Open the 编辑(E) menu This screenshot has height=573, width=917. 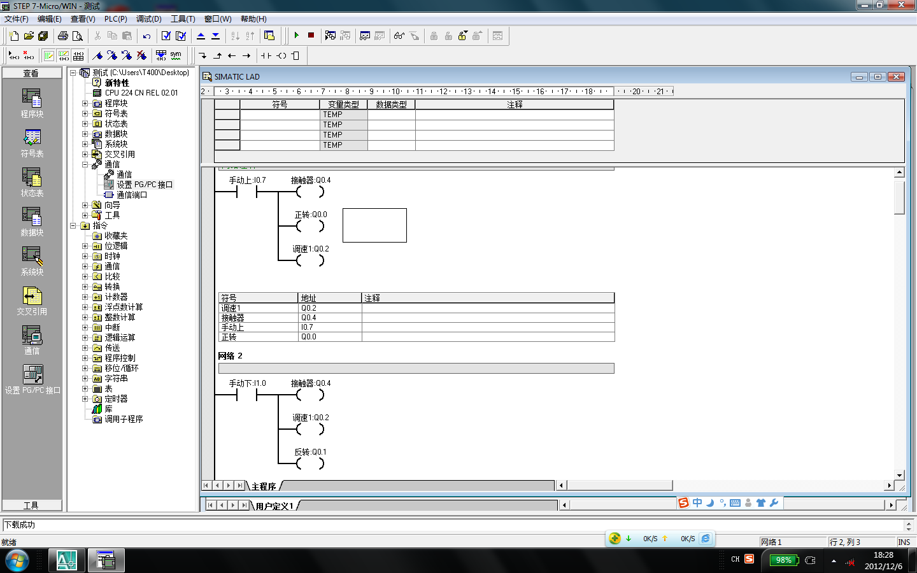click(x=50, y=19)
